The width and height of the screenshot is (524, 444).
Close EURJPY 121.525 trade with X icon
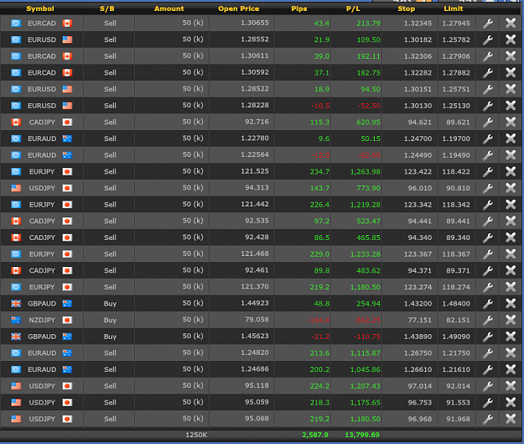click(511, 172)
